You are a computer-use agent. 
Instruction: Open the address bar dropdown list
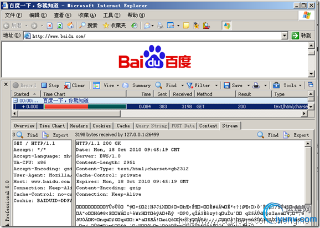click(x=285, y=36)
